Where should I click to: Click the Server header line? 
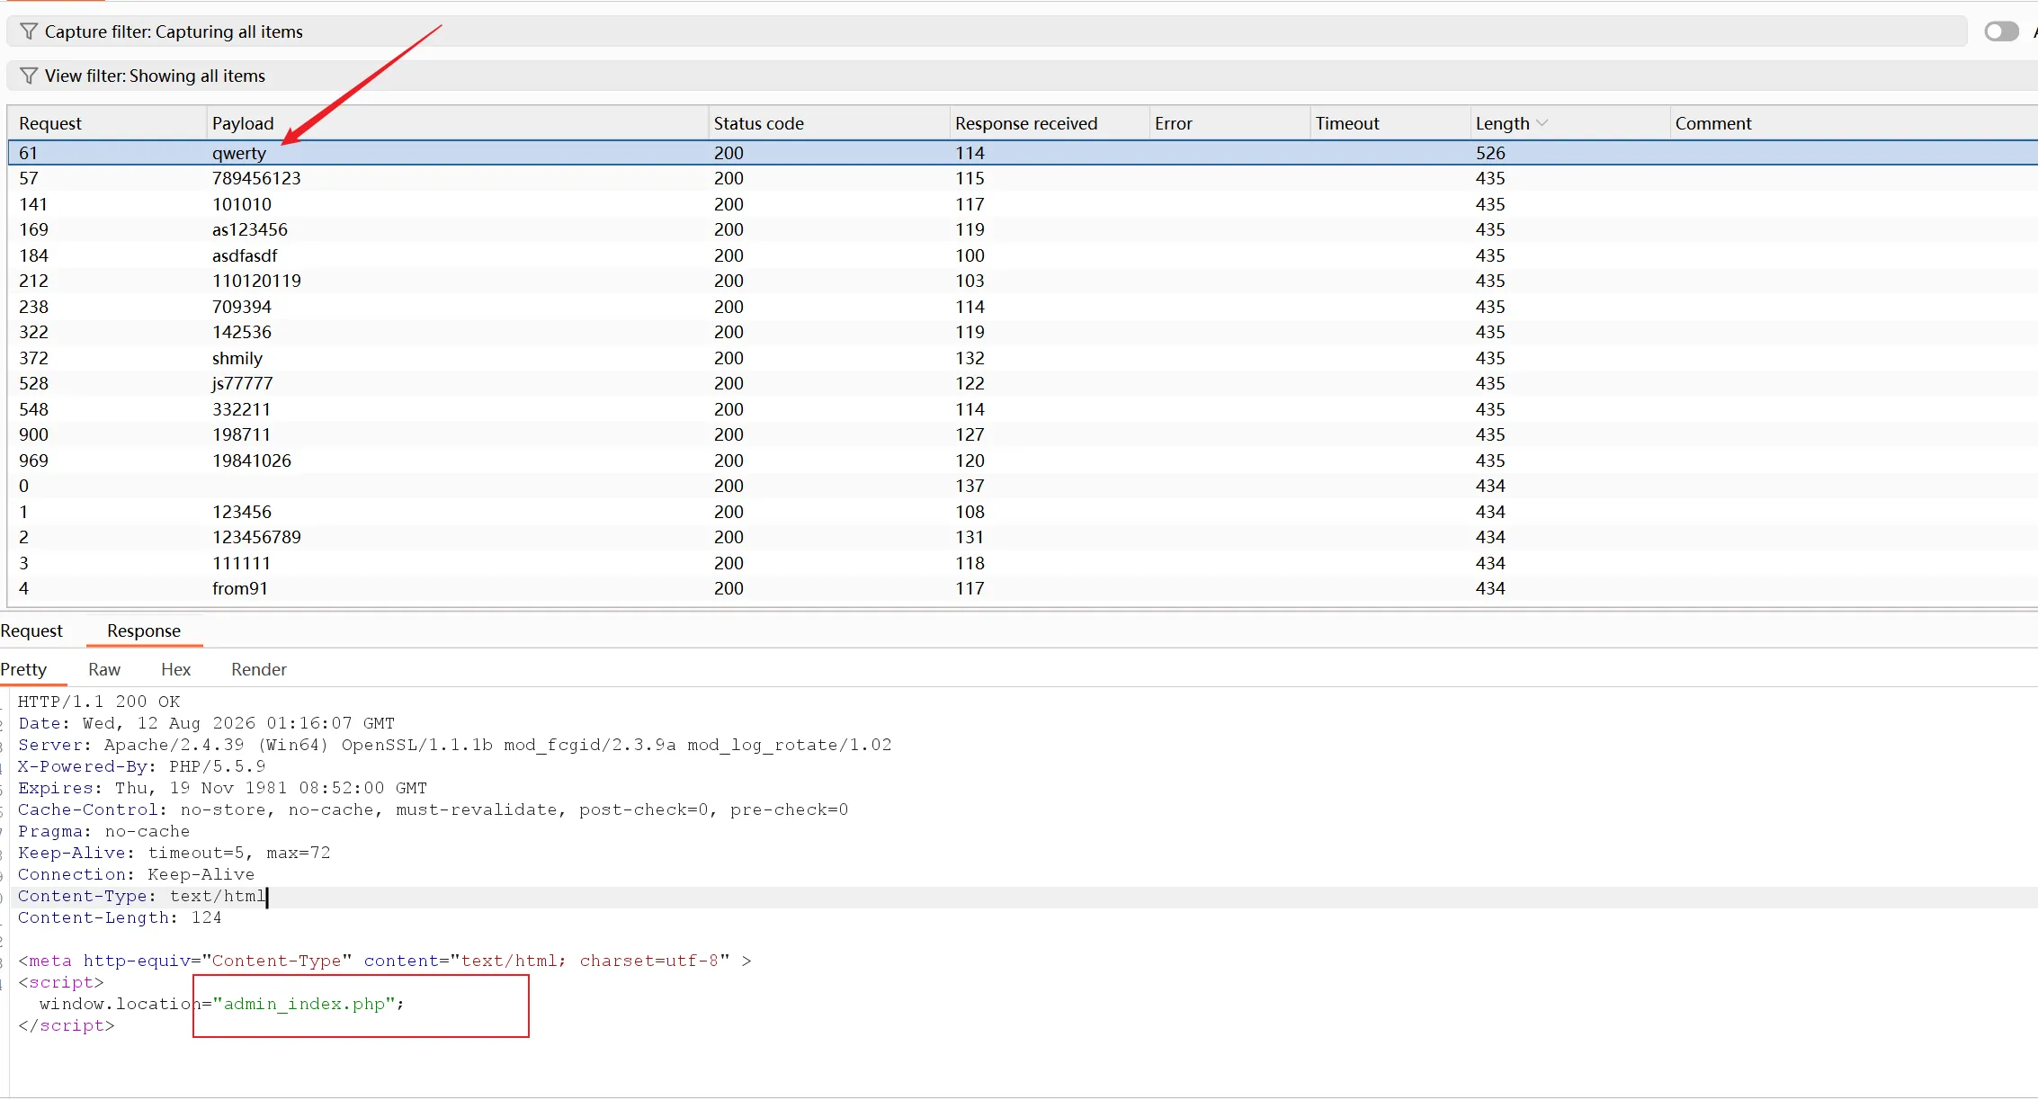click(455, 745)
